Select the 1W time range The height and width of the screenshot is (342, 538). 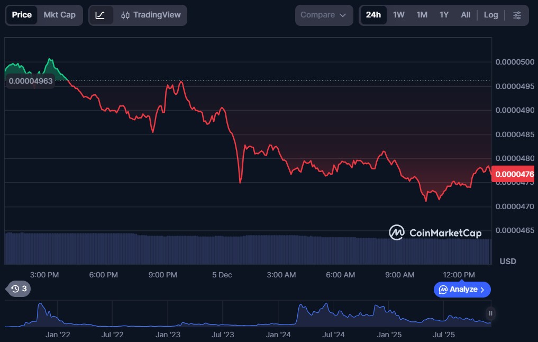point(398,15)
